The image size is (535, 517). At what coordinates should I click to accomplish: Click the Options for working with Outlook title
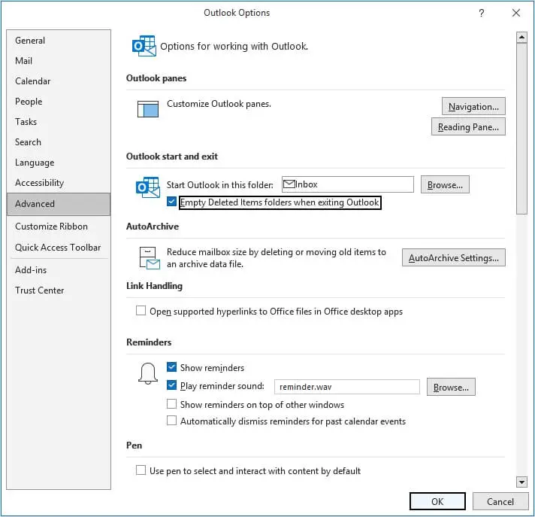tap(234, 46)
